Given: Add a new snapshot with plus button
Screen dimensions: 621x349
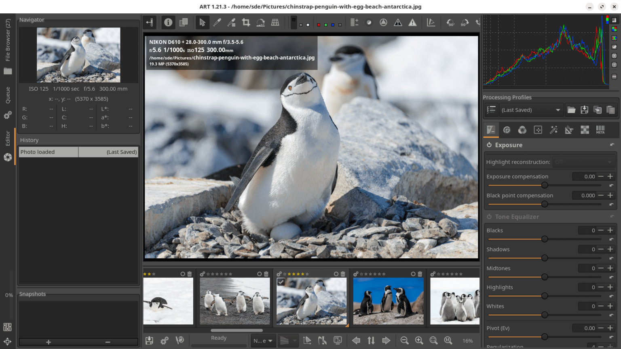Looking at the screenshot, I should click(x=49, y=342).
